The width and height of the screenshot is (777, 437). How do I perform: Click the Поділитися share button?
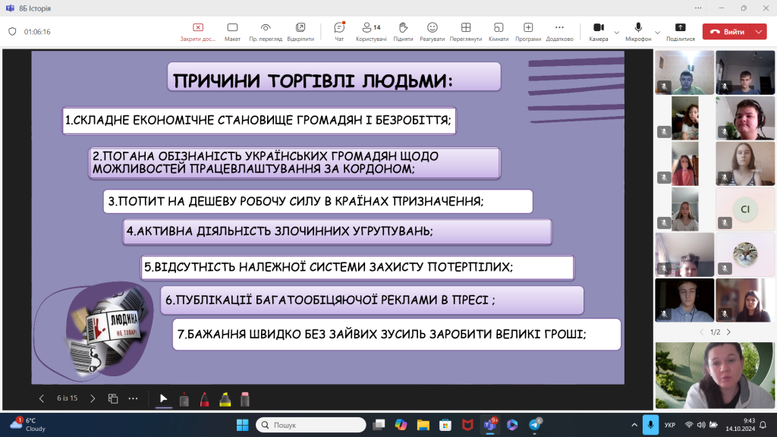[x=679, y=29]
